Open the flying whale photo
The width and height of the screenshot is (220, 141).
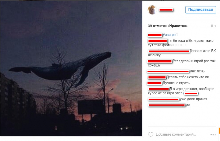click(71, 69)
